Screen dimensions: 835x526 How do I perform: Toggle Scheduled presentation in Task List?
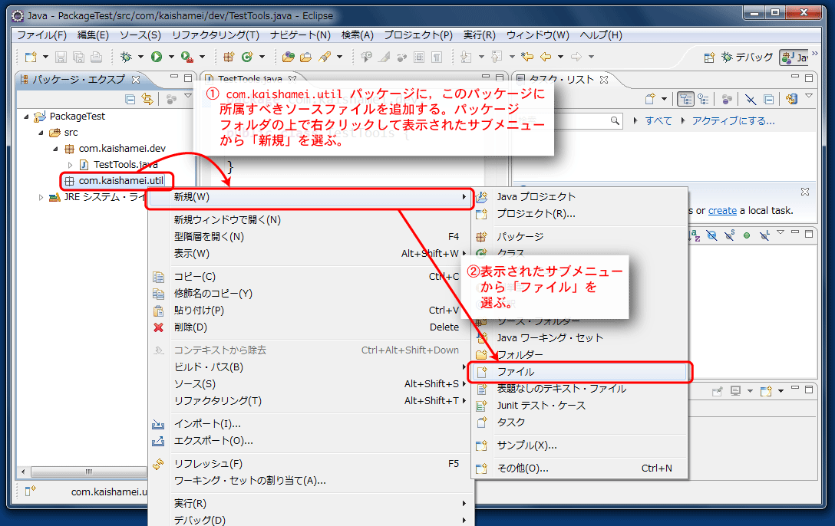pyautogui.click(x=704, y=99)
